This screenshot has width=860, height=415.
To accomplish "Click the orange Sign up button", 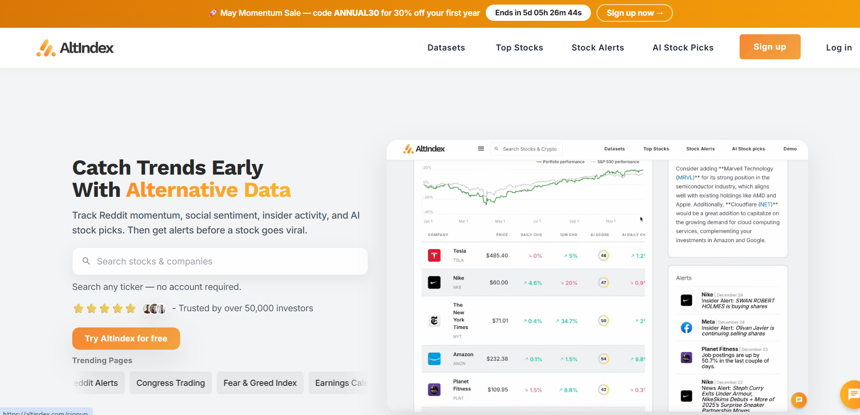I will [x=770, y=47].
